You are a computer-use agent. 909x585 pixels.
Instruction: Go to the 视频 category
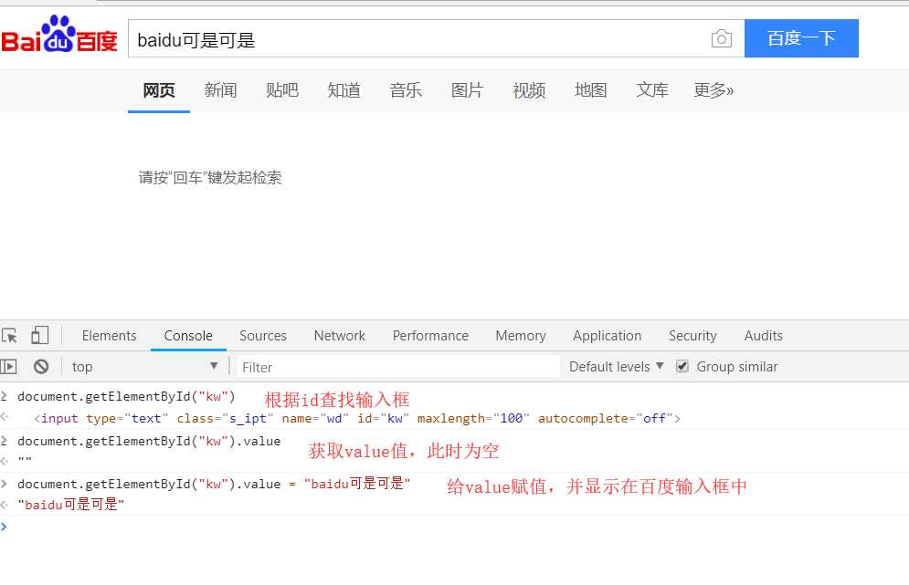point(529,90)
